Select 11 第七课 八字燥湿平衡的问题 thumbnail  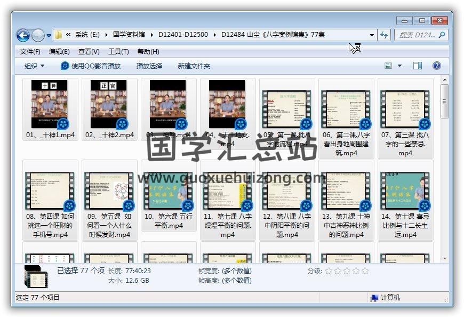(x=228, y=191)
